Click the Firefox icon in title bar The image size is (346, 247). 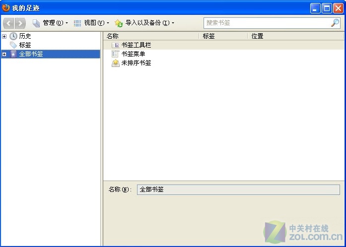click(6, 8)
